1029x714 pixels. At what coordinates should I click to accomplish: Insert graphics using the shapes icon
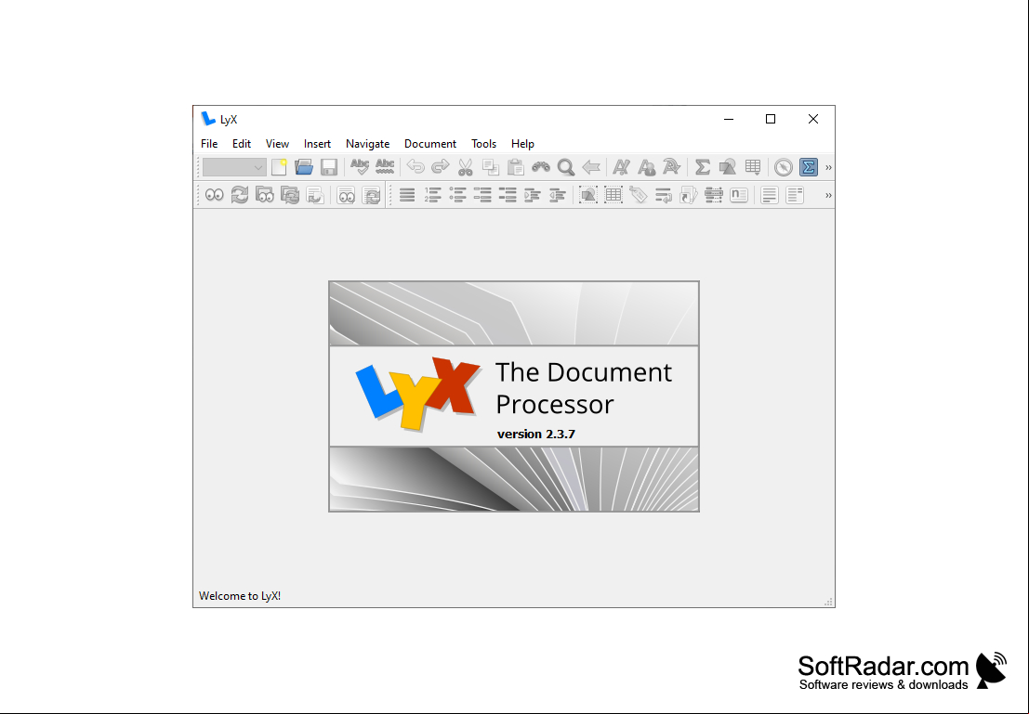click(x=728, y=167)
